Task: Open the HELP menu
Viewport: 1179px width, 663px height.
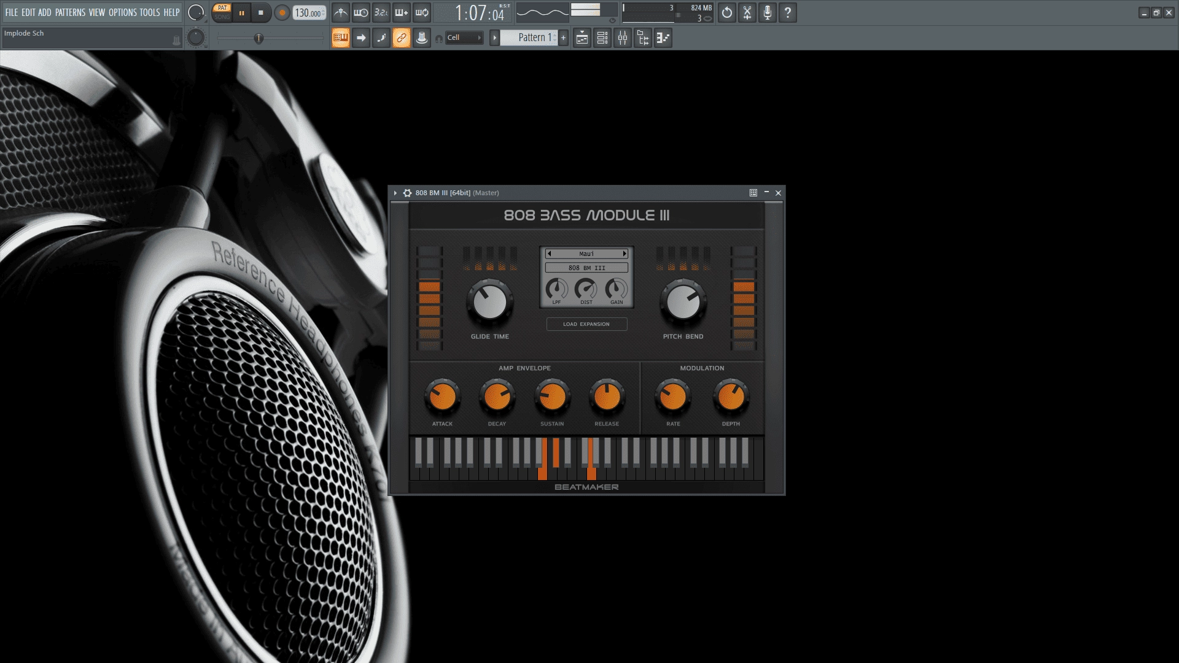Action: pos(171,12)
